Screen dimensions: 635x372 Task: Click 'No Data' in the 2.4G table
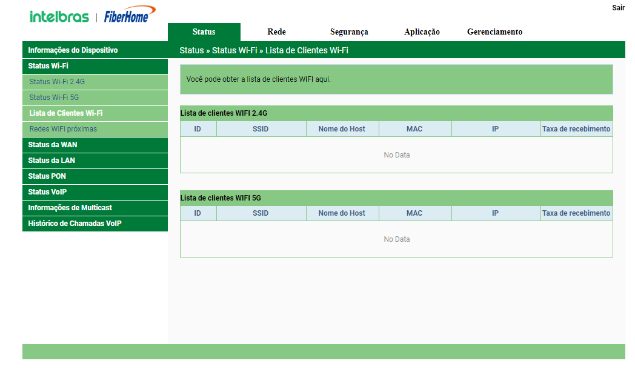click(397, 155)
